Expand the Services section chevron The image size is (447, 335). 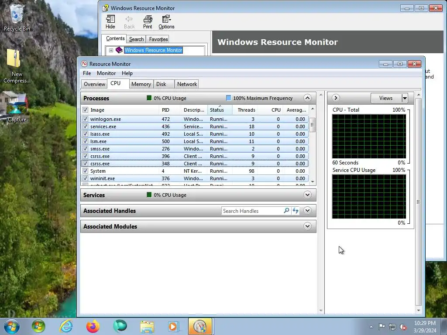[307, 195]
